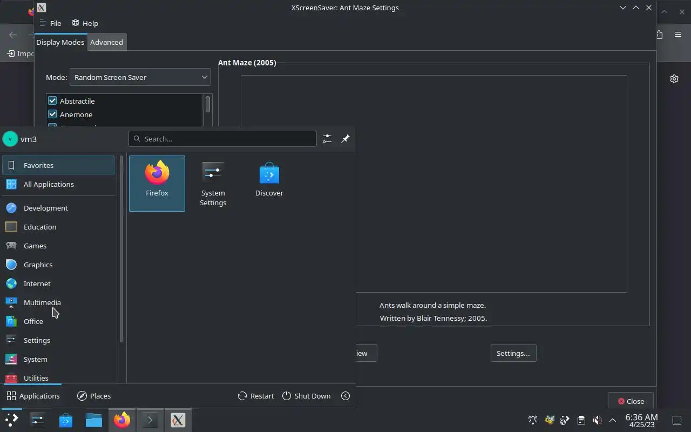
Task: Click the show desktop button
Action: click(676, 420)
